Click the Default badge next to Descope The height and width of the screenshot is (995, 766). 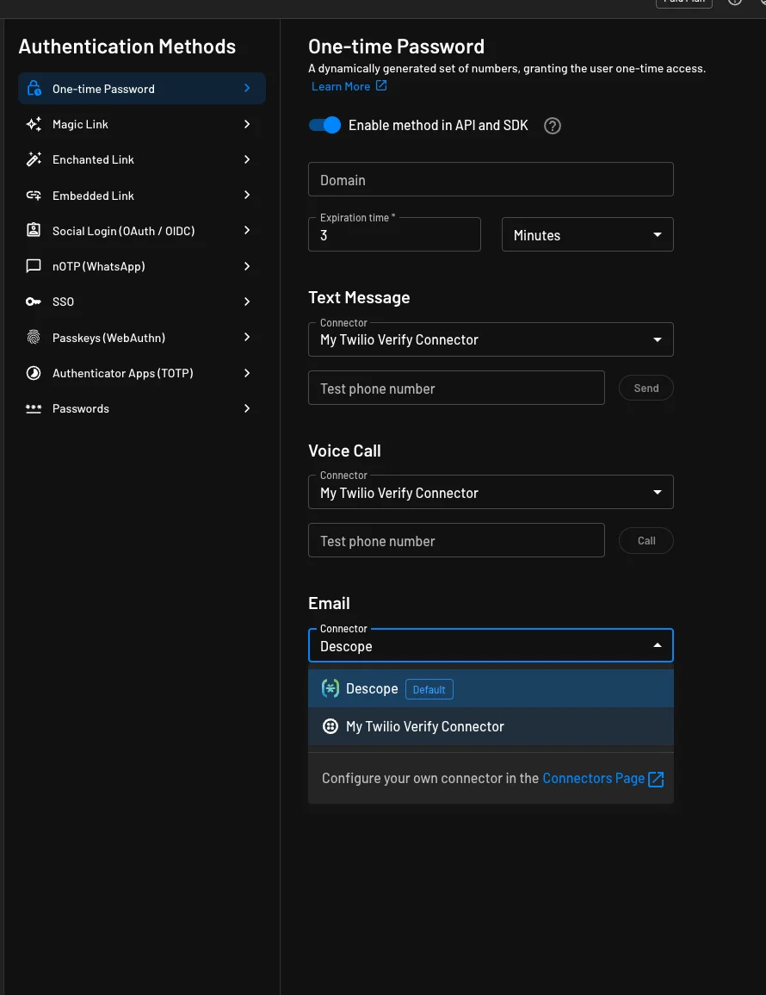[429, 689]
